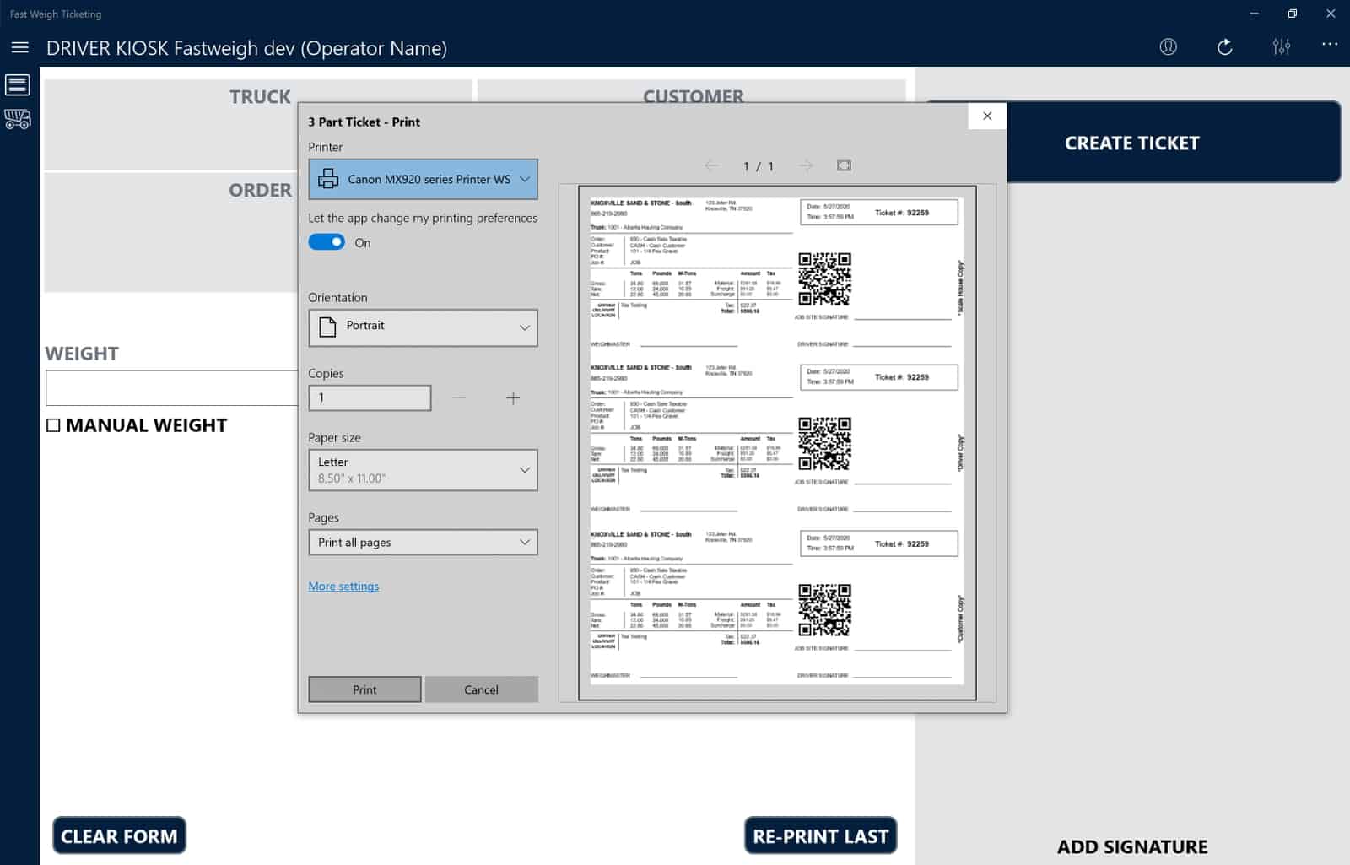The width and height of the screenshot is (1350, 865).
Task: Click the Print button
Action: point(364,689)
